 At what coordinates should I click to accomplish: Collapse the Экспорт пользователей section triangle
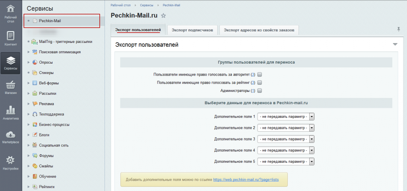pos(395,45)
